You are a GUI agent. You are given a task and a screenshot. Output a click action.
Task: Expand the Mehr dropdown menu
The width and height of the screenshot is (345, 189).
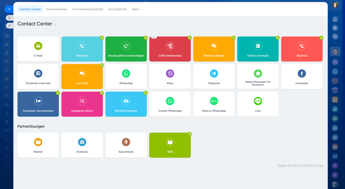(x=137, y=9)
